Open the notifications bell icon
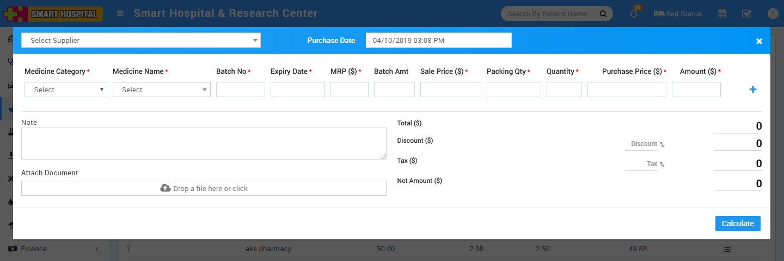 [x=634, y=14]
